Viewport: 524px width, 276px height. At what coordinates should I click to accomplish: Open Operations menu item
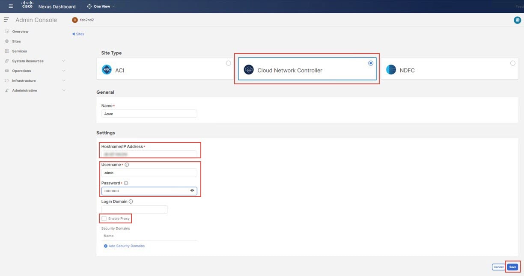[x=21, y=71]
